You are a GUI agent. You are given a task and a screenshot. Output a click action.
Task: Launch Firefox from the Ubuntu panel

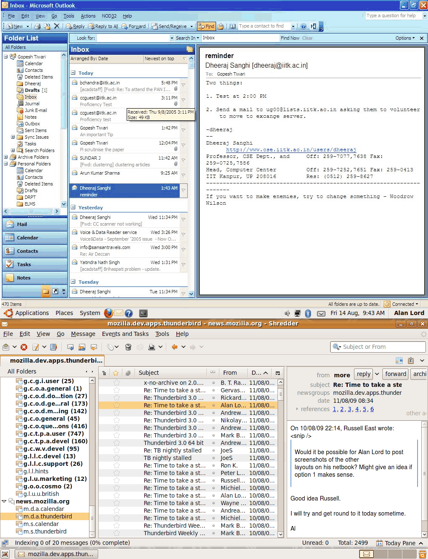(x=109, y=313)
